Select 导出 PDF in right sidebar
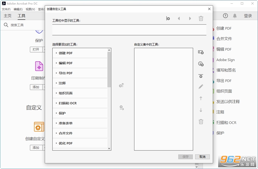 coord(224,81)
